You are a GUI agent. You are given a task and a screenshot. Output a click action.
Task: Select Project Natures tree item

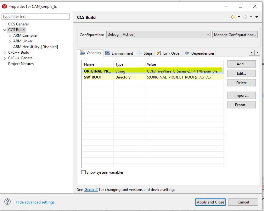click(21, 64)
